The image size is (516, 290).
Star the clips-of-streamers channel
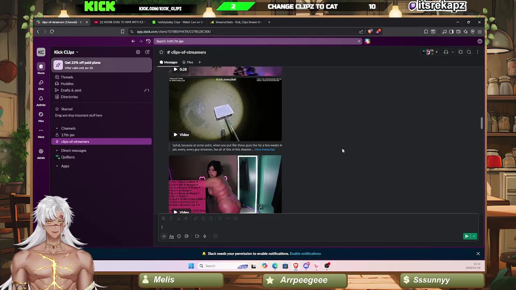pyautogui.click(x=161, y=52)
